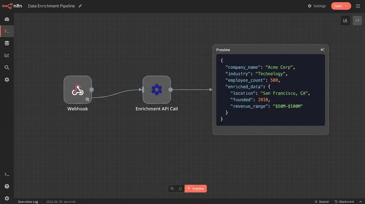Open the hamburger menu at top right
Viewport: 365px width, 204px height.
(x=358, y=6)
